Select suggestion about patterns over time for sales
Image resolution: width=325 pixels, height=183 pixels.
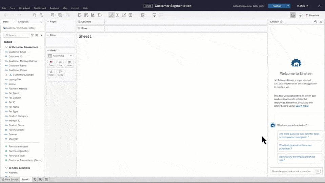(300, 136)
